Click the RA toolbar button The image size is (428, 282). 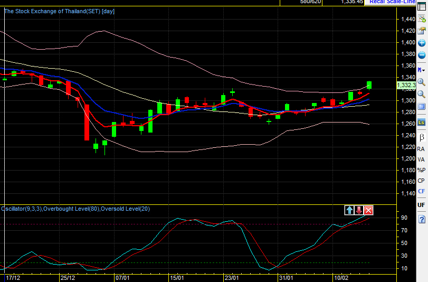pyautogui.click(x=421, y=149)
